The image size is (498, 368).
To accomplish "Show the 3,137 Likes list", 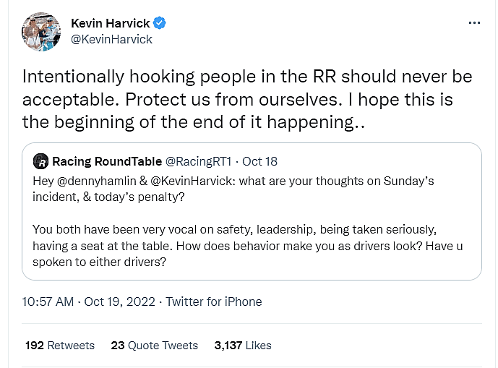I will (x=243, y=346).
